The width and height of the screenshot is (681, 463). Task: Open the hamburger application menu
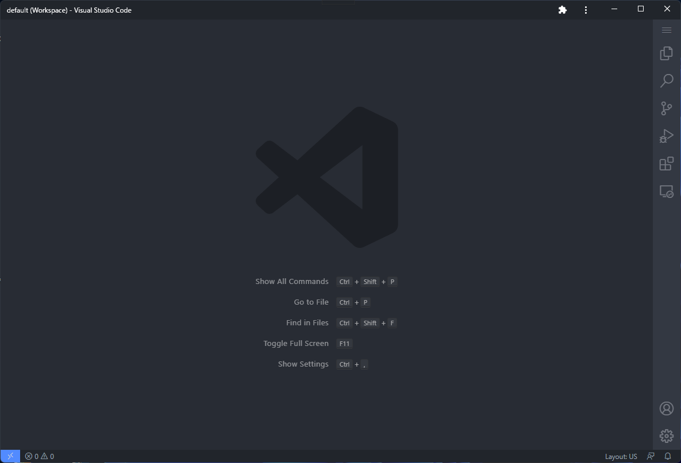(x=666, y=30)
